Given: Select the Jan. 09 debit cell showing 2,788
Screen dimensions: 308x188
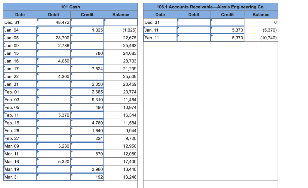Looking at the screenshot, I should click(54, 45).
